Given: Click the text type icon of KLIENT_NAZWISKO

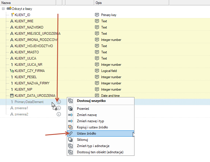Looking at the screenshot, I should (x=12, y=27).
